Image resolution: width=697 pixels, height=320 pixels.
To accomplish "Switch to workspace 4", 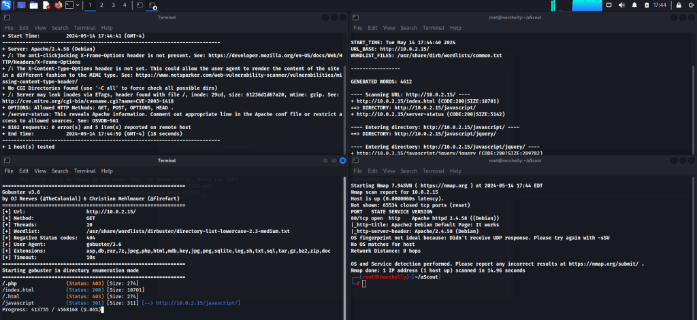I will tap(124, 5).
